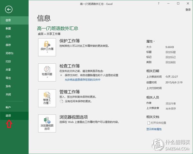
Task: Select 新建 in the sidebar
Action: pyautogui.click(x=14, y=29)
